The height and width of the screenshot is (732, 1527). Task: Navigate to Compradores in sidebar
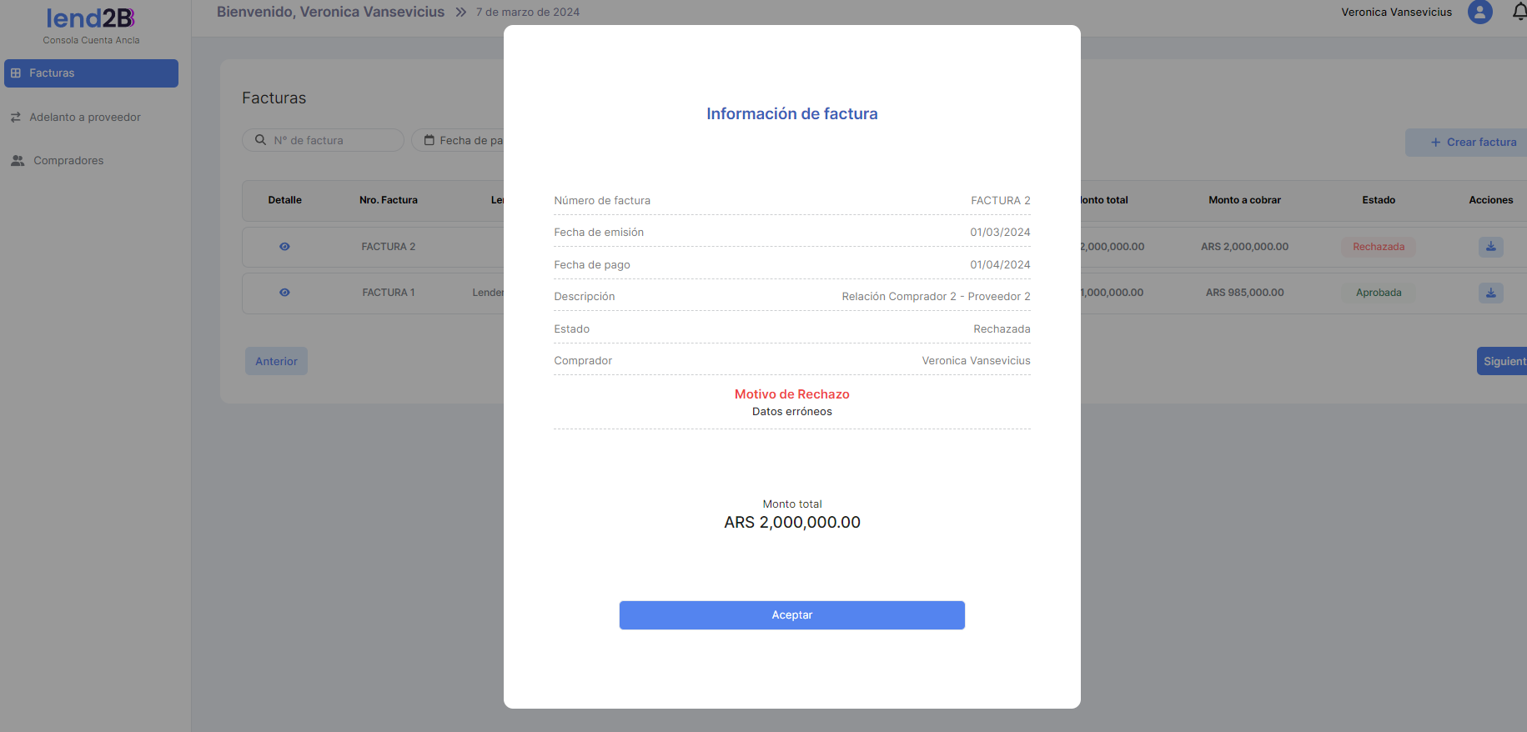(68, 161)
